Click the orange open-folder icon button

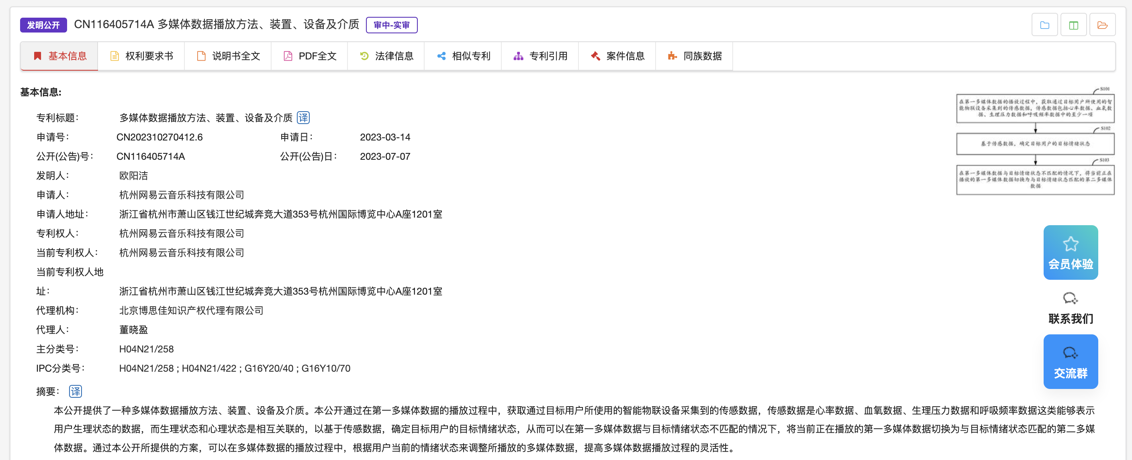[x=1102, y=25]
